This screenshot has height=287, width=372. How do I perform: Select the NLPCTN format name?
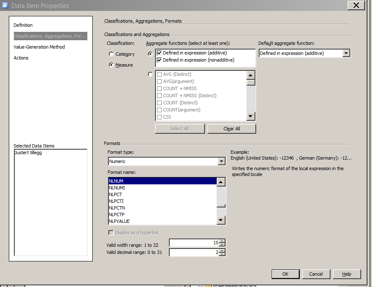(162, 208)
